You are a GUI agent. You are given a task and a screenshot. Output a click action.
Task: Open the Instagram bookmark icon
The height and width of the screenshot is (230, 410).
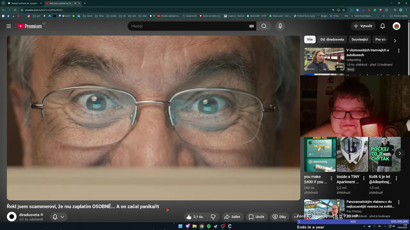click(29, 16)
